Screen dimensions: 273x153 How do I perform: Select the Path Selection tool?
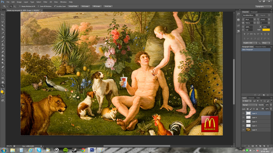click(3, 74)
